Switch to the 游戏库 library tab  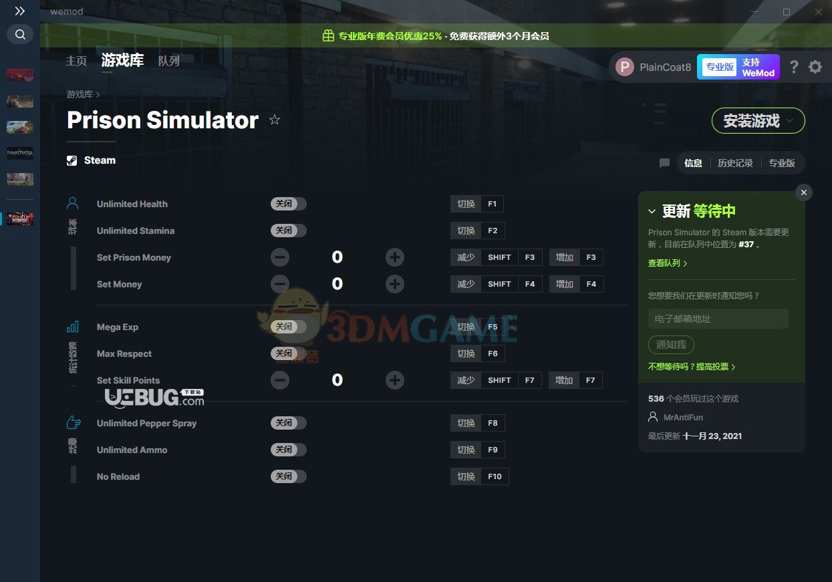coord(122,60)
